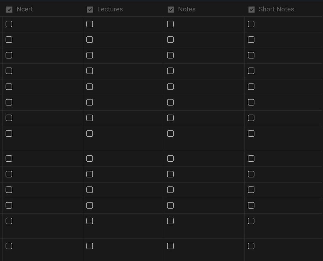Click the checkbox icon left of Notes header
323x261 pixels.
tap(171, 10)
